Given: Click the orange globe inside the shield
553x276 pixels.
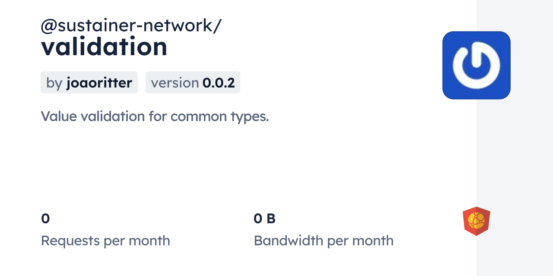Looking at the screenshot, I should (476, 220).
